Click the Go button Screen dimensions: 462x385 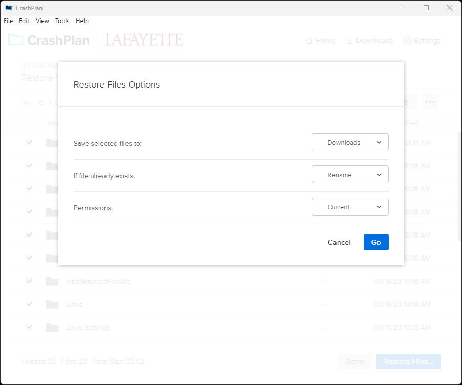tap(376, 242)
